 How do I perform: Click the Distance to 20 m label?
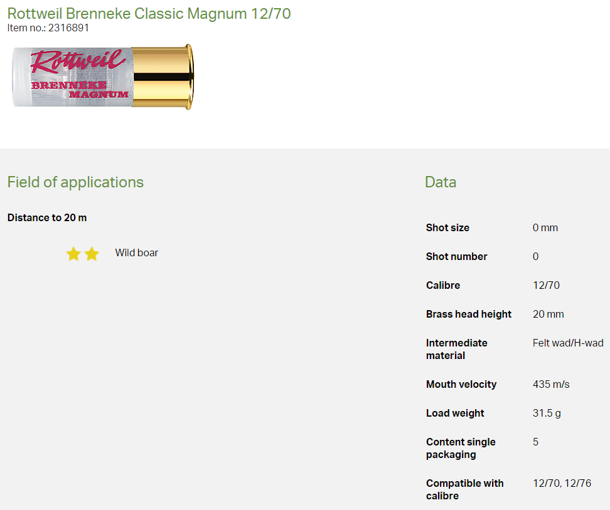tap(47, 217)
